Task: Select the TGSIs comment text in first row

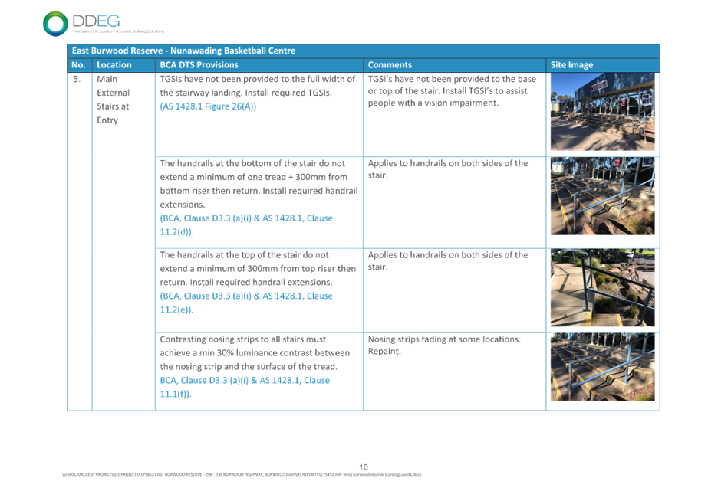Action: [453, 90]
